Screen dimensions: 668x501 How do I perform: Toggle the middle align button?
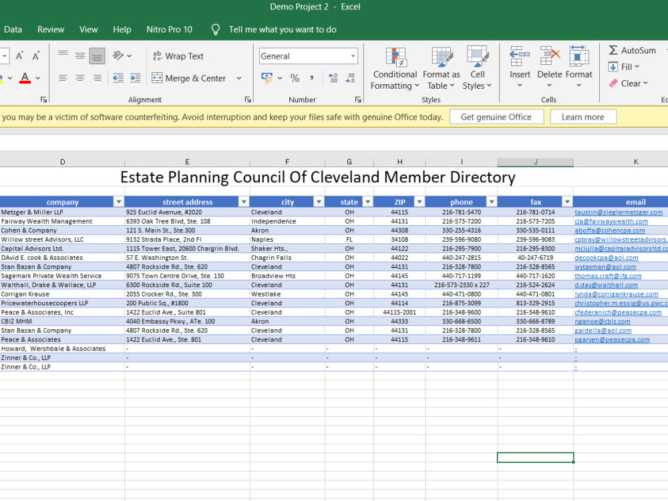tap(79, 56)
